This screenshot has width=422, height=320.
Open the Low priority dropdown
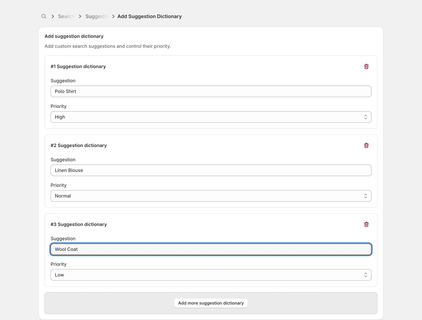pos(211,275)
